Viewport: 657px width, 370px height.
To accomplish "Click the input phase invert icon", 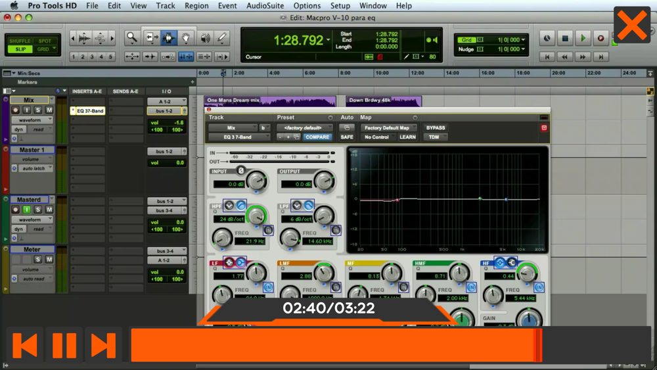I will [x=240, y=171].
